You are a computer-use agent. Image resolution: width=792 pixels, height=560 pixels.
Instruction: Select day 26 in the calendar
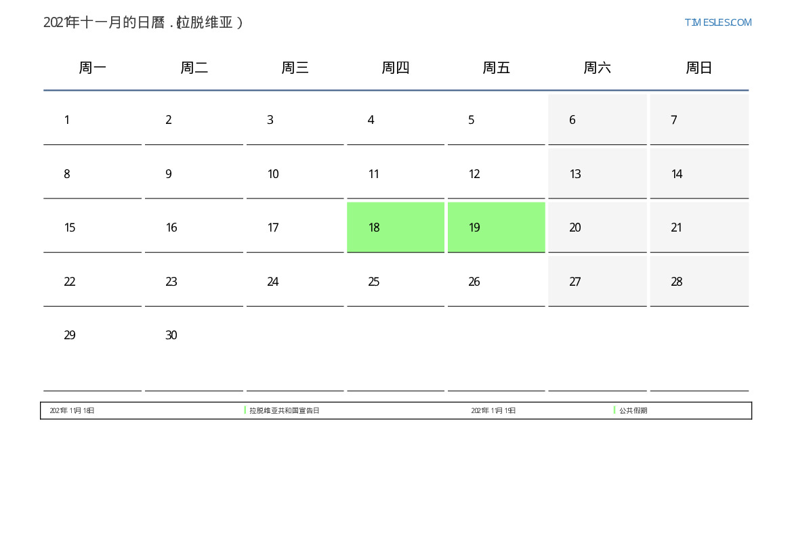(496, 281)
